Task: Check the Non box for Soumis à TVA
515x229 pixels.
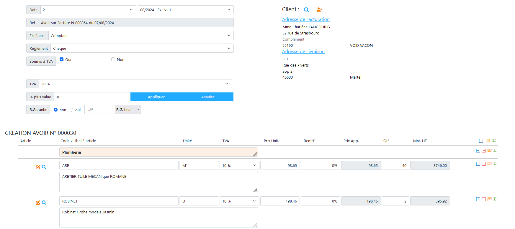Action: pyautogui.click(x=113, y=59)
